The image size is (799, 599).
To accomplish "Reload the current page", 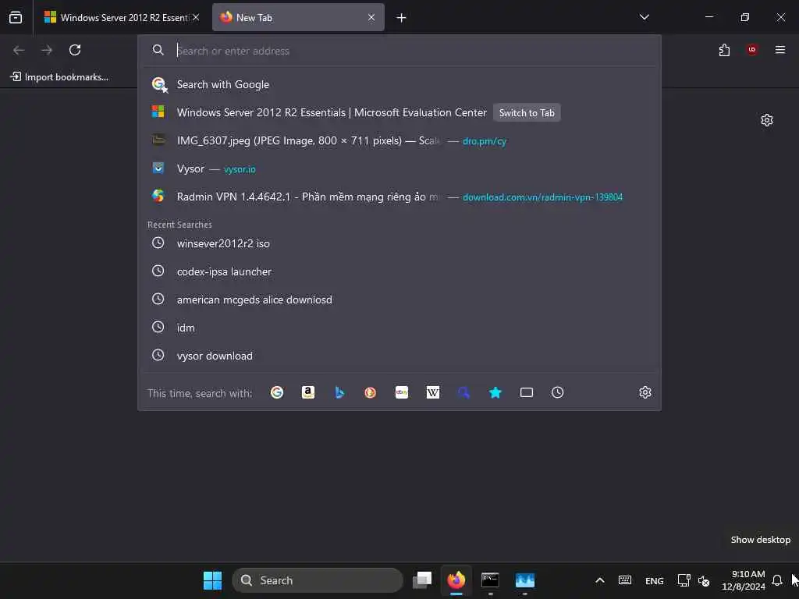I will click(x=75, y=50).
